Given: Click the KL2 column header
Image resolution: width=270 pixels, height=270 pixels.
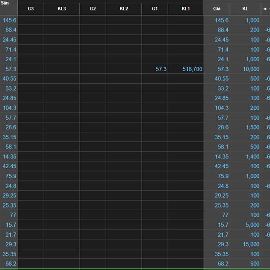Looking at the screenshot, I should pyautogui.click(x=124, y=9).
